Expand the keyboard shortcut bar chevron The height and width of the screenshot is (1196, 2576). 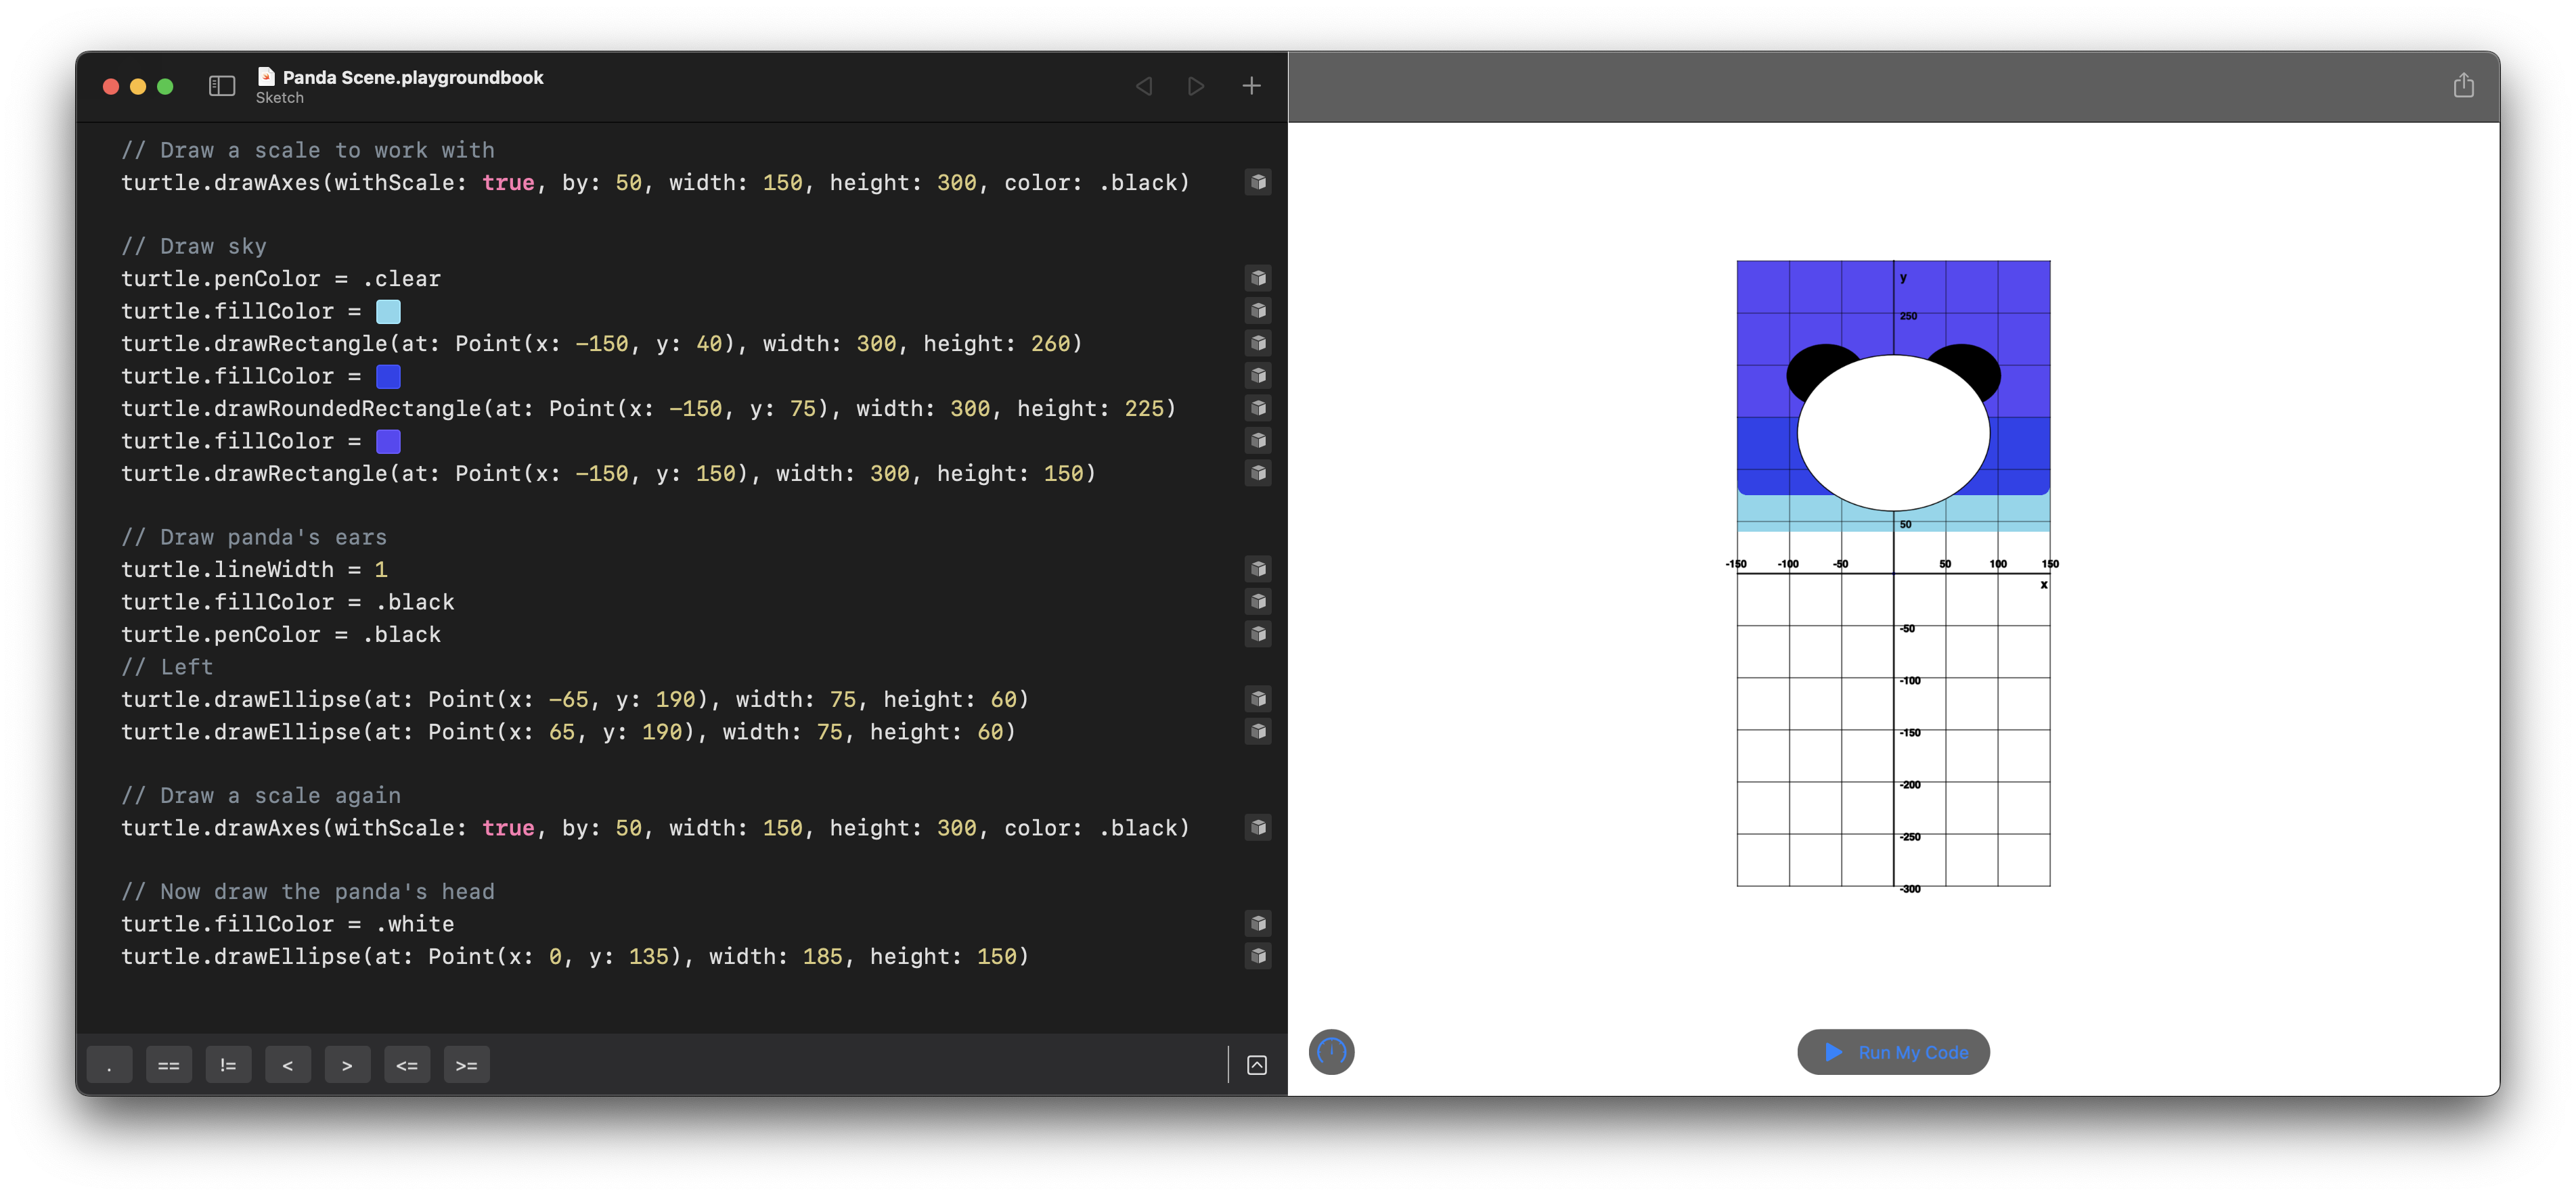point(1257,1065)
